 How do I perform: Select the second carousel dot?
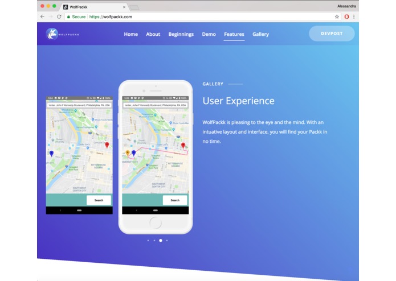(x=154, y=241)
